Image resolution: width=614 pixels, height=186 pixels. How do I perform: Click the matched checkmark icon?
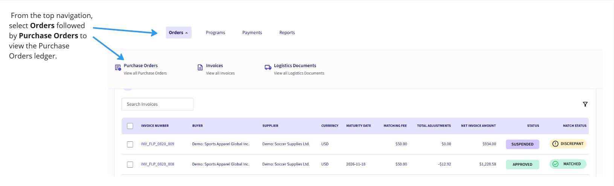coord(555,164)
